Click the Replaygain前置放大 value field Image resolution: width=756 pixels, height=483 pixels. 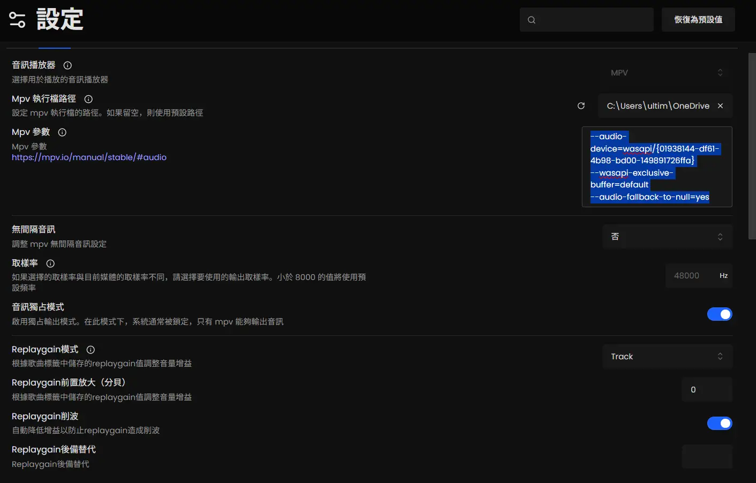[x=706, y=390]
